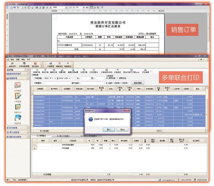Click the 导出订单尺寸到Excel icon
Image resolution: width=214 pixels, height=186 pixels.
(131, 71)
